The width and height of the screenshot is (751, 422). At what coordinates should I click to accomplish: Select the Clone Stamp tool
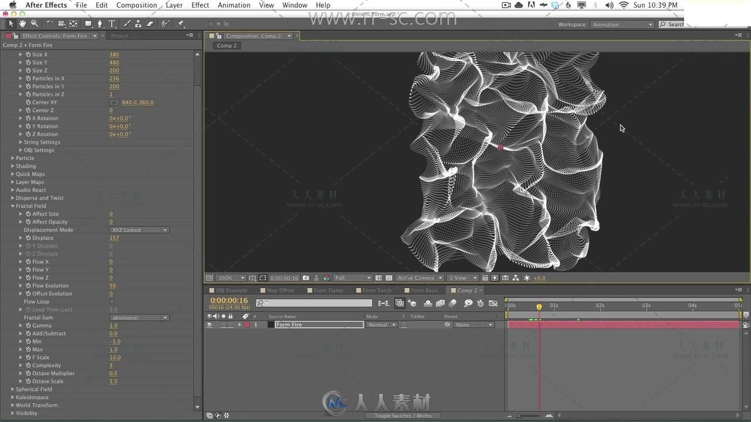click(138, 23)
